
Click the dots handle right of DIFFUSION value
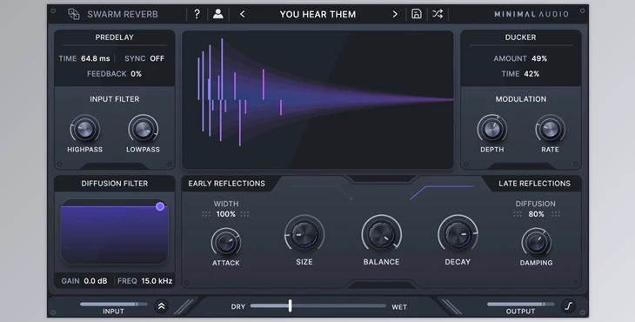coord(556,214)
